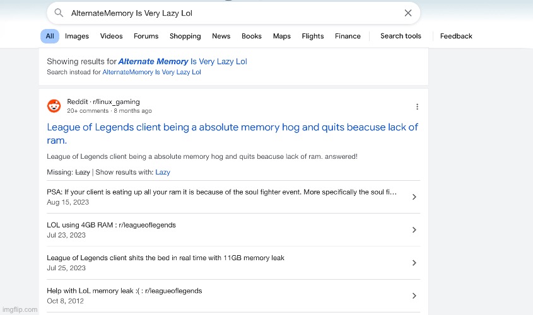Show results with Lazy link
The height and width of the screenshot is (315, 533).
click(x=163, y=172)
